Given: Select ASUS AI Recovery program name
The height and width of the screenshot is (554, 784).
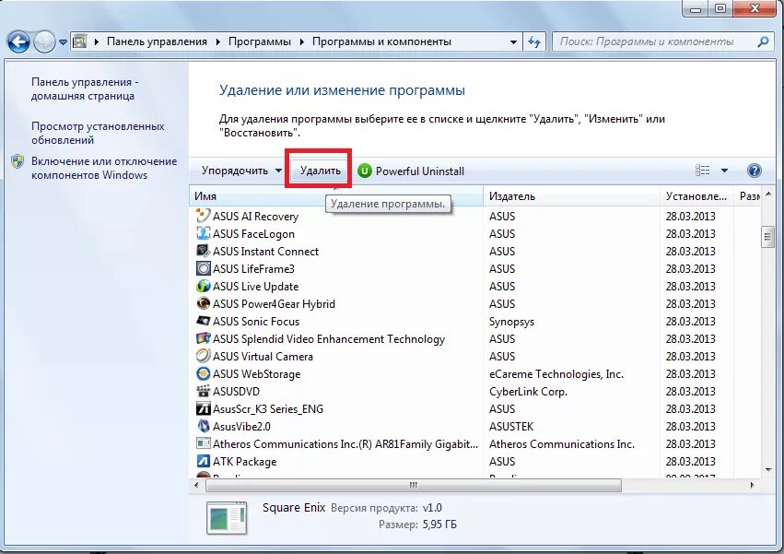Looking at the screenshot, I should click(x=255, y=217).
